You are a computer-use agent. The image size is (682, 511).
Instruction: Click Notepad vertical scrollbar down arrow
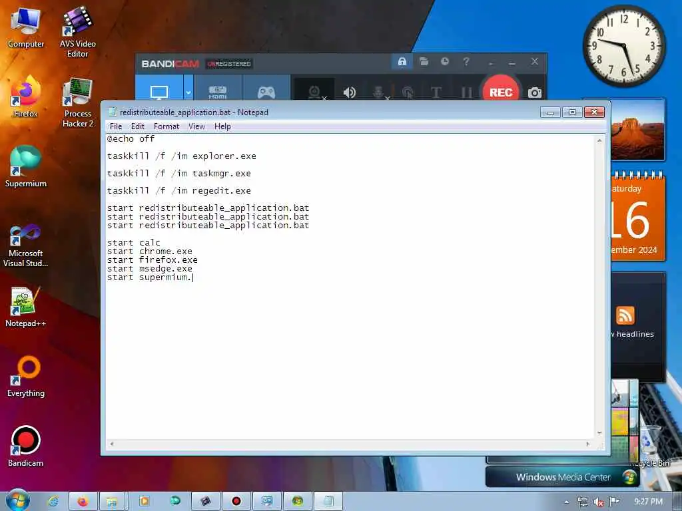click(x=599, y=433)
